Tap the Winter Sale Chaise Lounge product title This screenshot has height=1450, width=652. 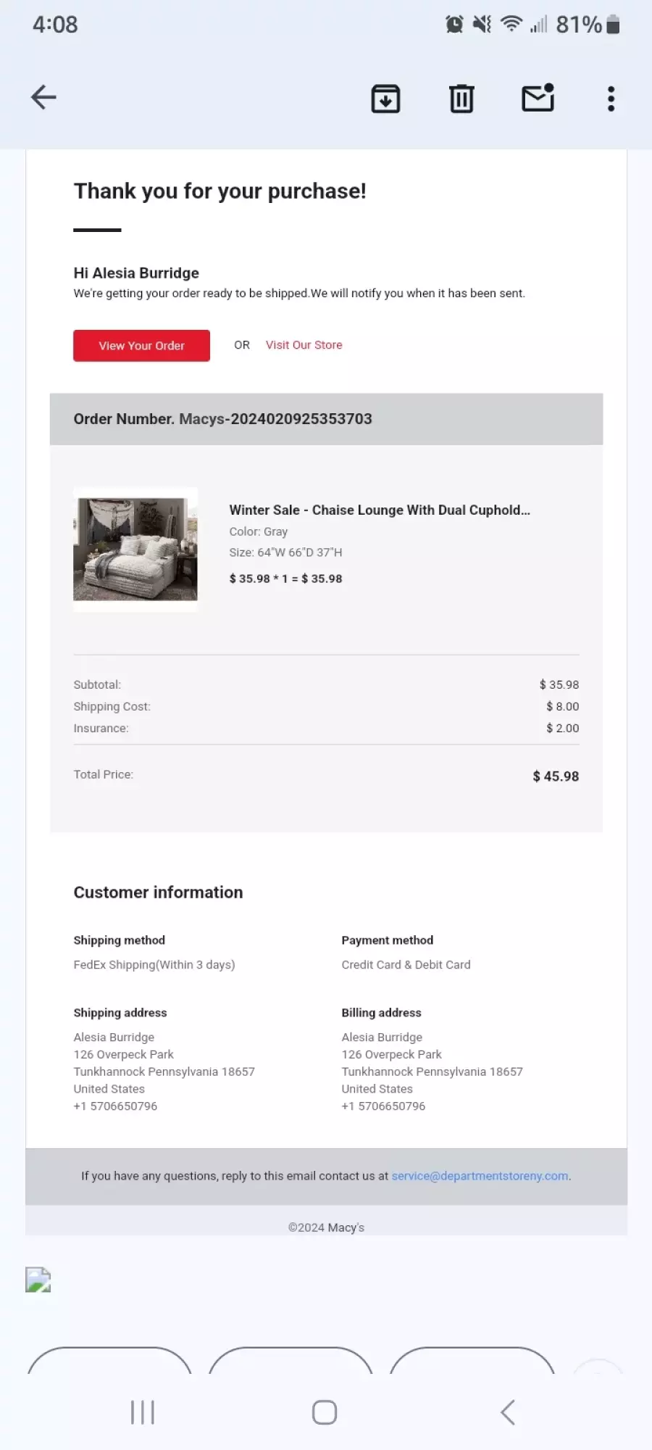click(380, 510)
